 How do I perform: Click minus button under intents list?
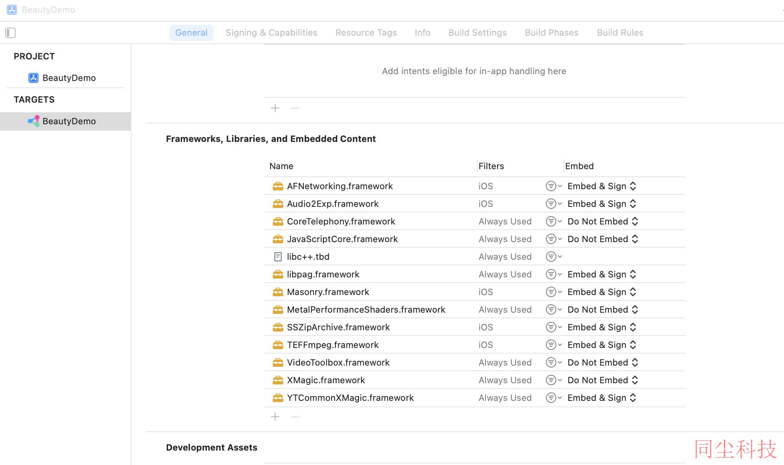(x=295, y=108)
